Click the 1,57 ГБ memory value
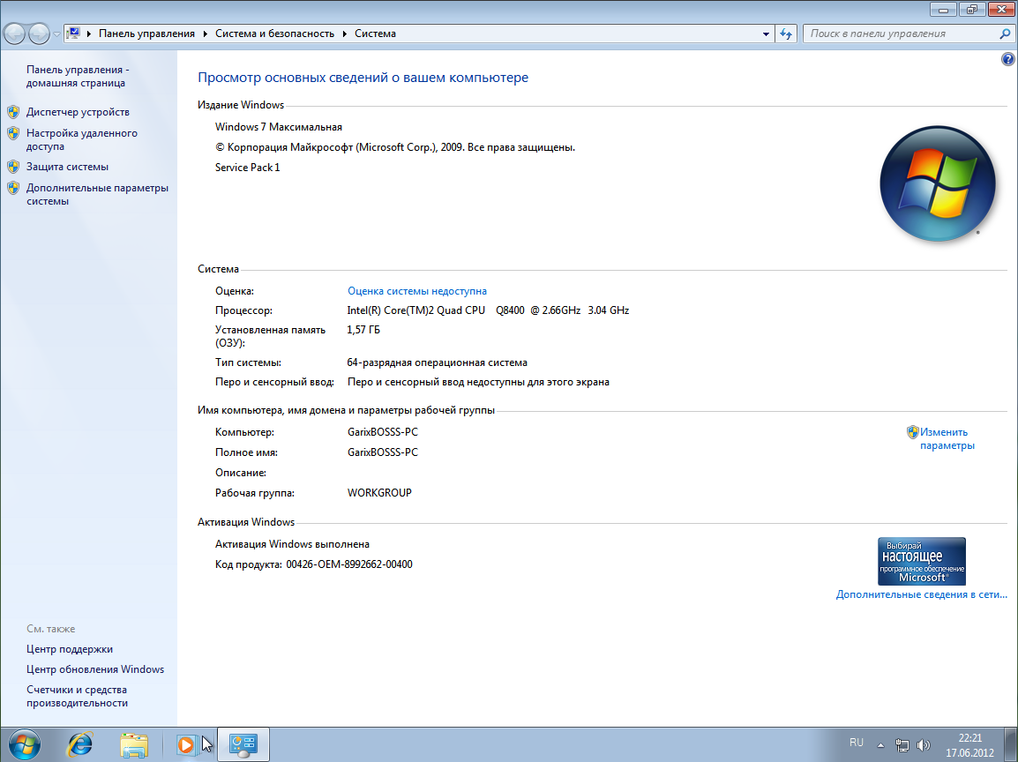This screenshot has width=1018, height=762. (x=363, y=330)
